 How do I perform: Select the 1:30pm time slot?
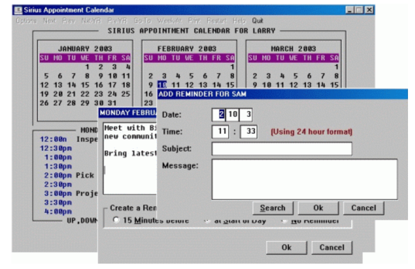[x=58, y=166]
